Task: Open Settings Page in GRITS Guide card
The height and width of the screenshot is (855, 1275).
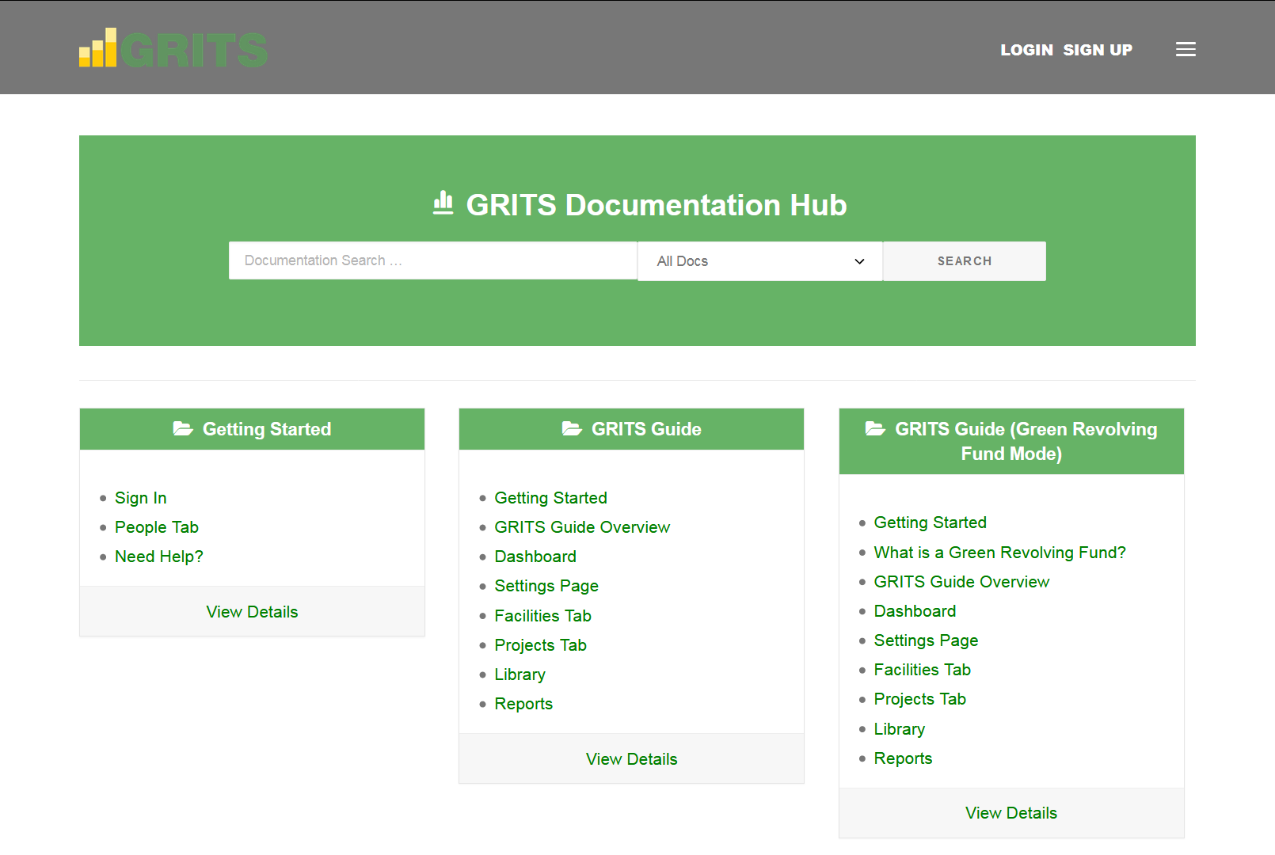Action: tap(546, 586)
